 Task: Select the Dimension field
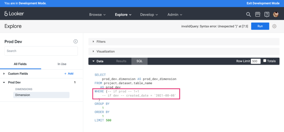pos(41,95)
